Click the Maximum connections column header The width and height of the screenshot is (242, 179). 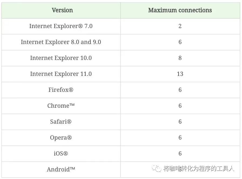[180, 10]
